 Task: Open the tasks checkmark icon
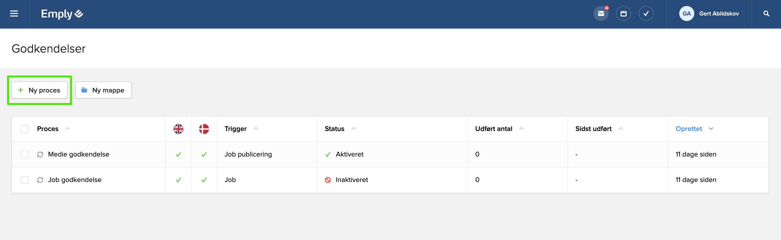tap(646, 13)
